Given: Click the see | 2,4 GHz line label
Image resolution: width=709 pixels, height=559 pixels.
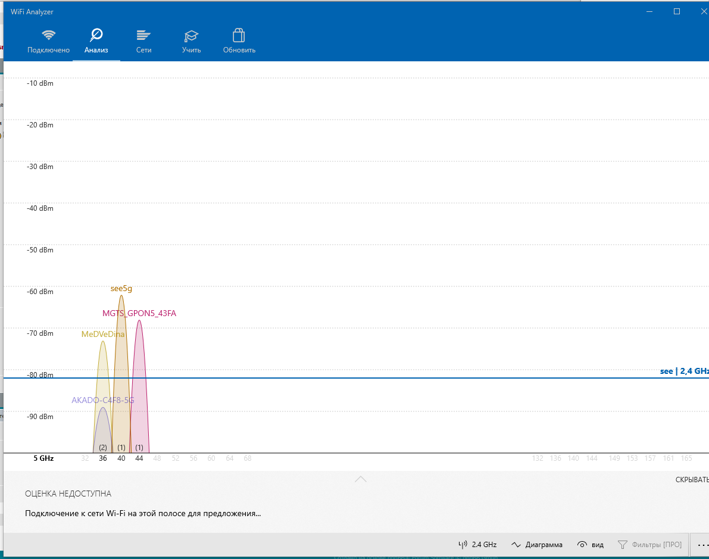Looking at the screenshot, I should click(x=684, y=371).
